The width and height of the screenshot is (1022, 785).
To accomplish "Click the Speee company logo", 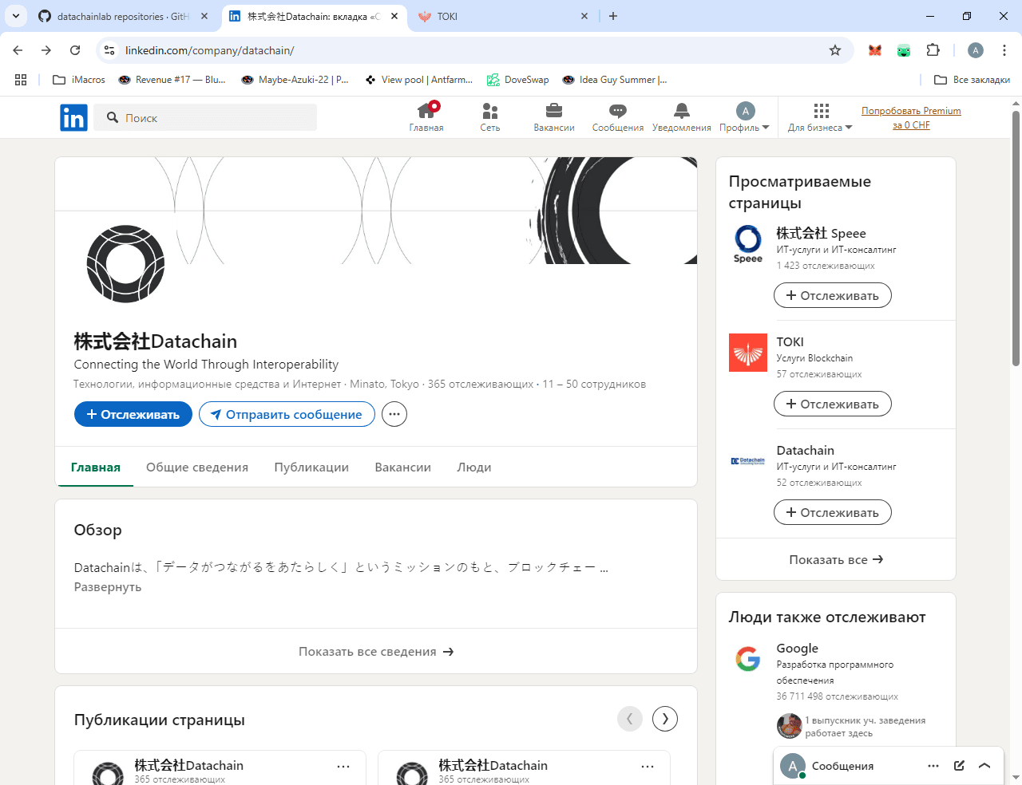I will pyautogui.click(x=748, y=244).
